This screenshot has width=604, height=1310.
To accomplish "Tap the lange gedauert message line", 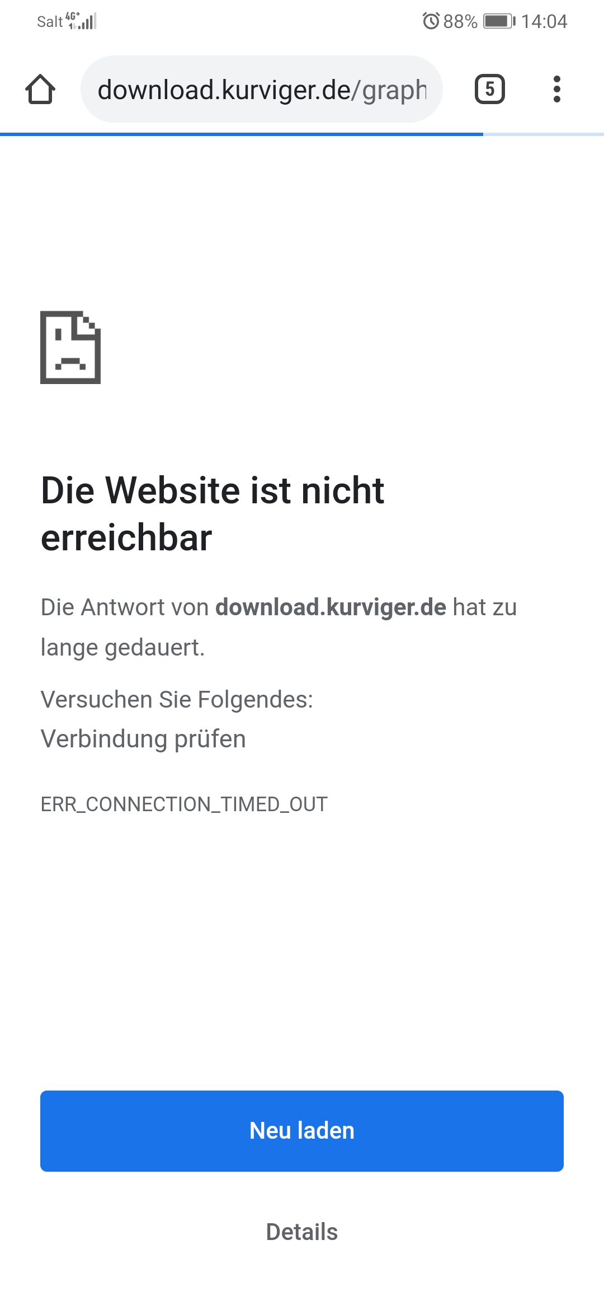I will pyautogui.click(x=123, y=647).
